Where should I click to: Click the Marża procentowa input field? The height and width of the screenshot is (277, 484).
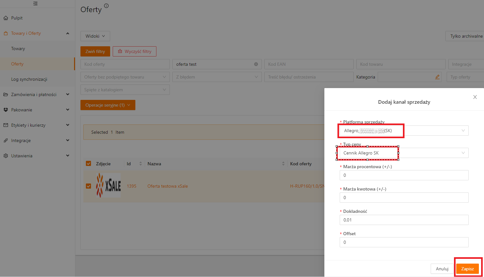point(404,175)
